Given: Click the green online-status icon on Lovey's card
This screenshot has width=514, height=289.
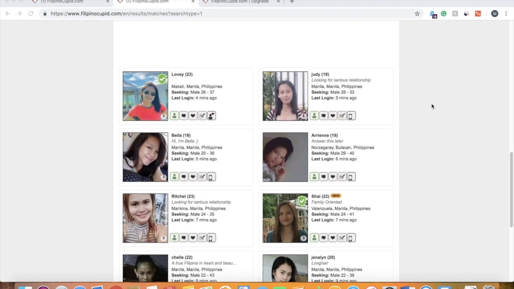Looking at the screenshot, I should (174, 116).
